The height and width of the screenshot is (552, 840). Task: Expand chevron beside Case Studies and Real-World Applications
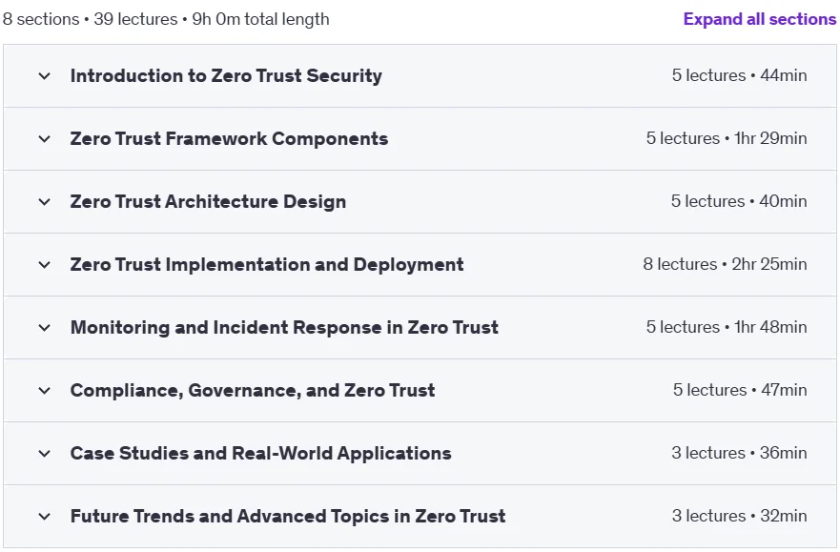coord(45,454)
